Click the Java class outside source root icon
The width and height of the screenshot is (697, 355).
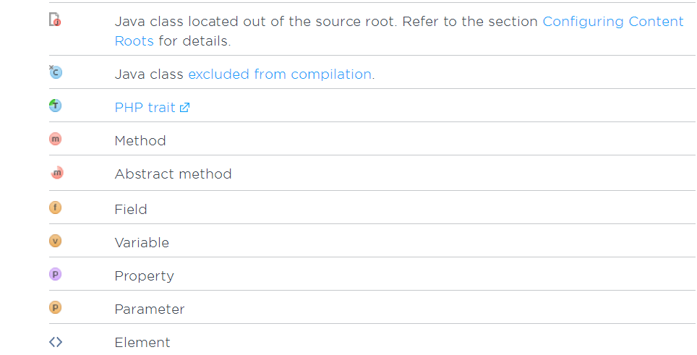click(x=55, y=20)
